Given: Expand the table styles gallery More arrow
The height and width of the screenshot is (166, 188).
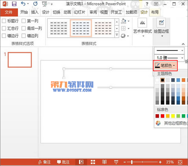Looking at the screenshot, I should tap(117, 35).
